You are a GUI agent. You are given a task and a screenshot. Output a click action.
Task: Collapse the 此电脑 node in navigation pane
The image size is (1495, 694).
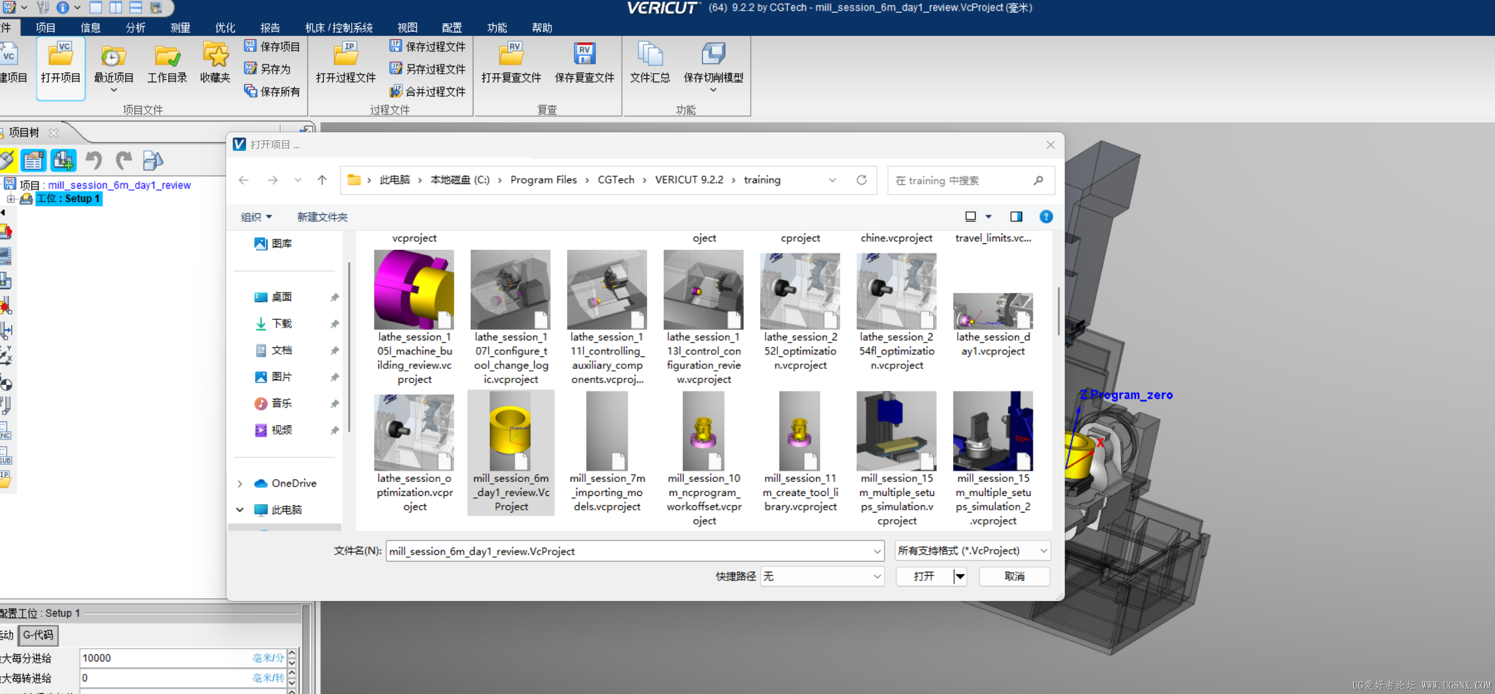240,510
